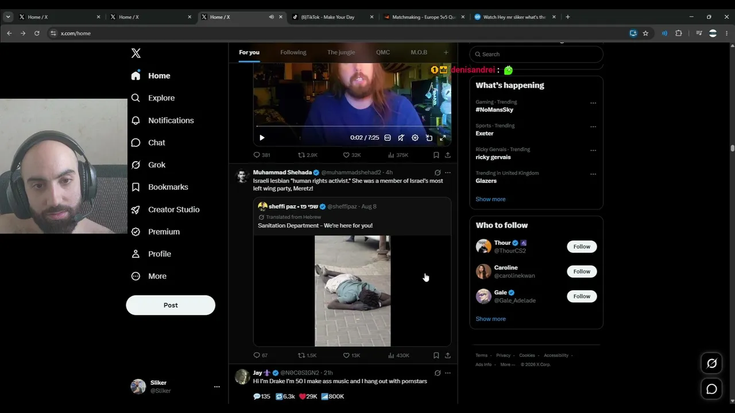Open more options for ricky gervais trend
The image size is (735, 413).
tap(593, 150)
